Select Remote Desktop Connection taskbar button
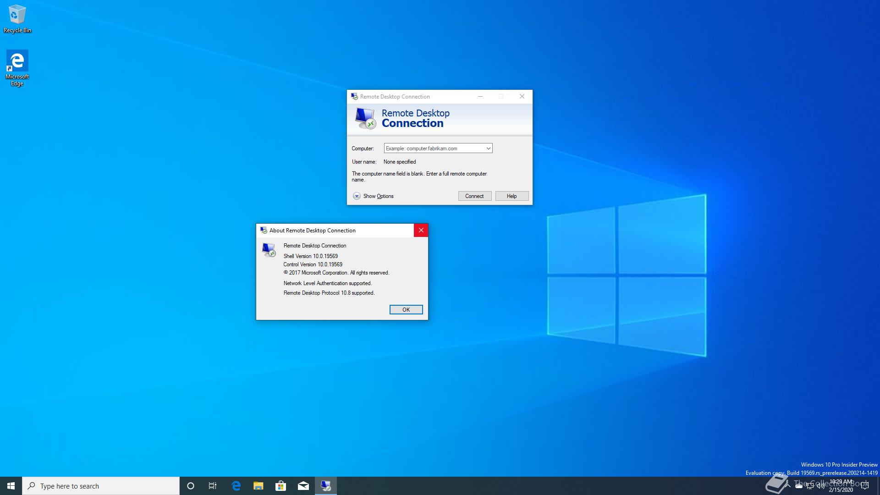This screenshot has height=495, width=880. pyautogui.click(x=326, y=486)
